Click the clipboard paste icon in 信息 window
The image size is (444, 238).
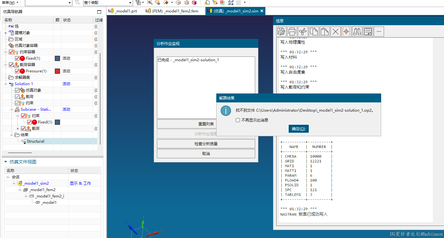tap(325, 32)
